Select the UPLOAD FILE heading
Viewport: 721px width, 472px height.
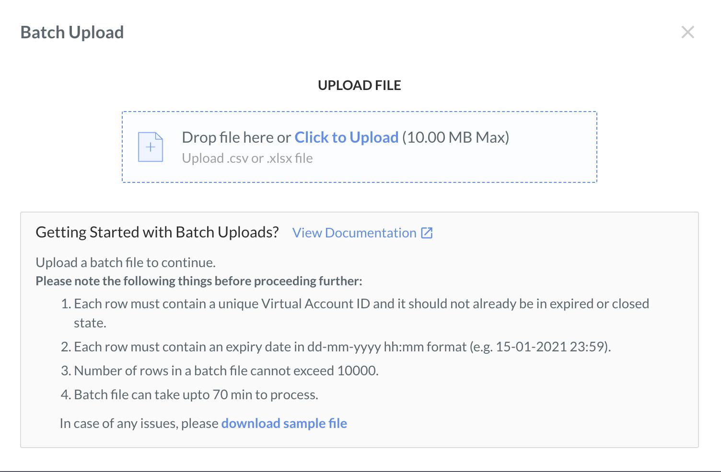360,85
